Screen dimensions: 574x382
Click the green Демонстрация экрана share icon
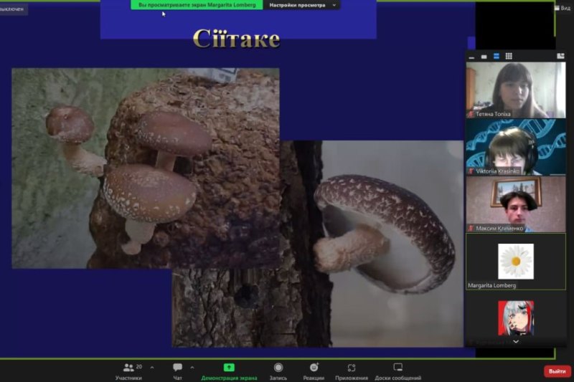click(x=228, y=368)
